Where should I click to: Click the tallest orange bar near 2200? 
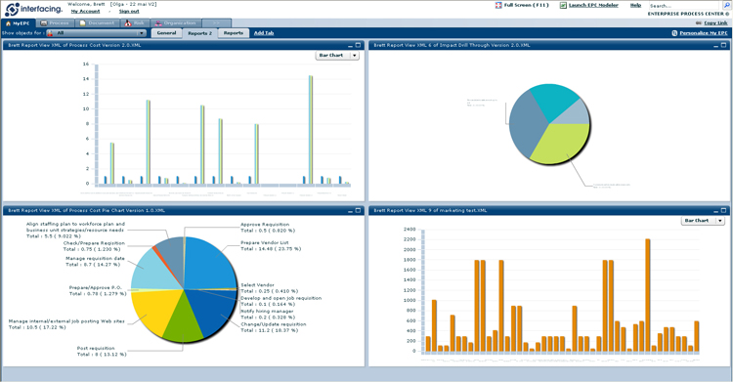(x=647, y=295)
